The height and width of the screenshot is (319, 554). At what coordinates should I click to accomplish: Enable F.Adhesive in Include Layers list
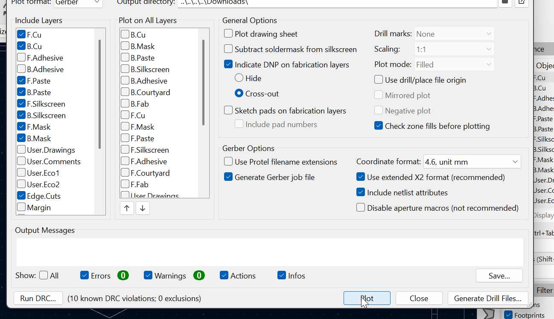coord(21,58)
